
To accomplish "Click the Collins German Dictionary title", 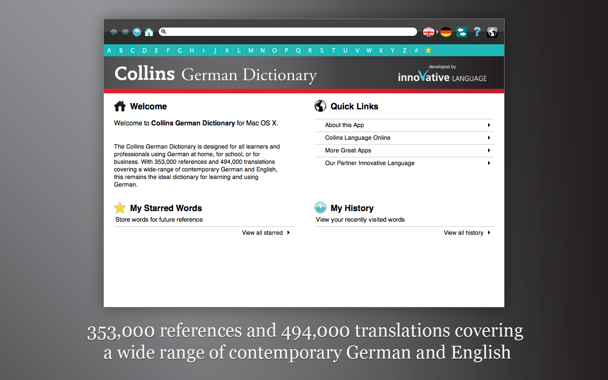I will tap(215, 74).
